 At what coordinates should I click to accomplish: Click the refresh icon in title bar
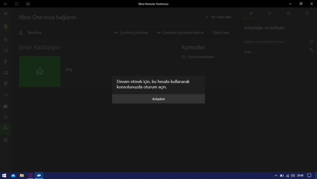pyautogui.click(x=17, y=4)
